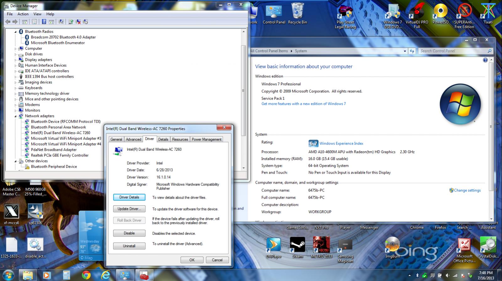Click the Forward arrow in Device Manager toolbar
The height and width of the screenshot is (281, 502).
[x=15, y=22]
